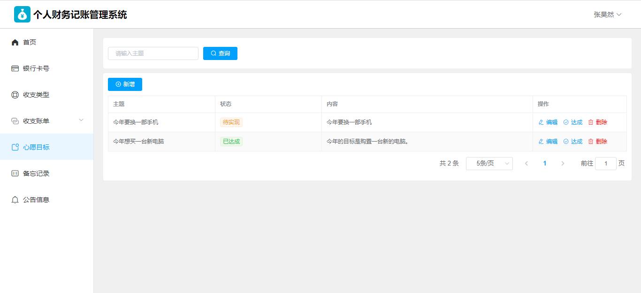Click the 前往 page number input box
Image resolution: width=641 pixels, height=293 pixels.
[605, 164]
